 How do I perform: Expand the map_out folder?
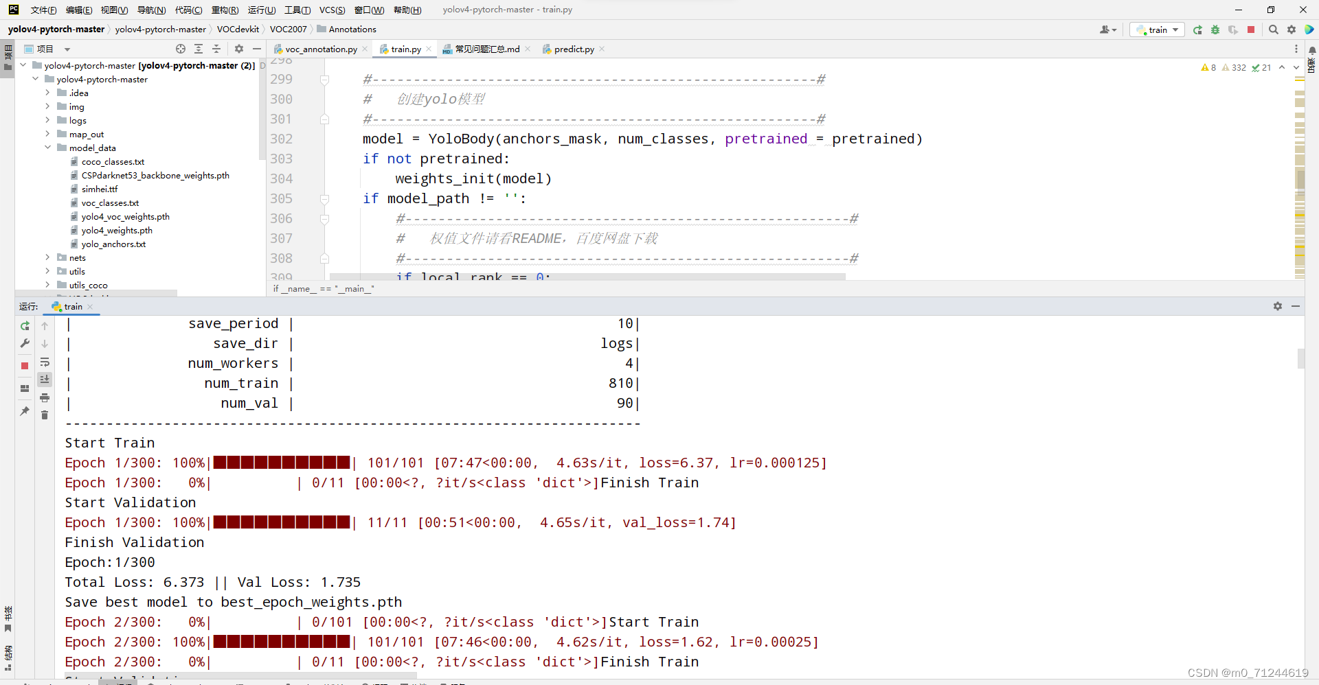(47, 134)
